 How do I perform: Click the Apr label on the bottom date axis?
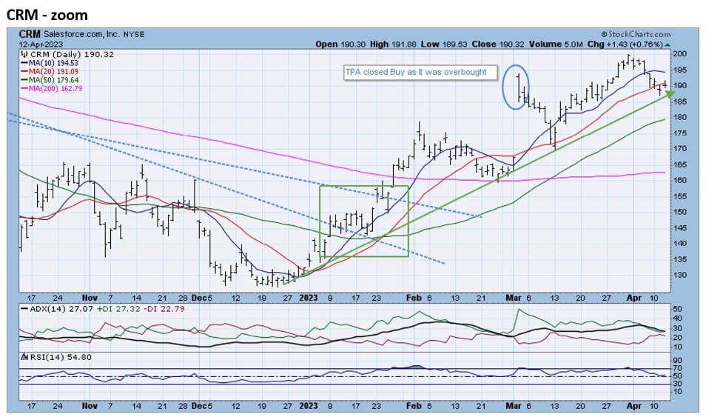pyautogui.click(x=634, y=406)
